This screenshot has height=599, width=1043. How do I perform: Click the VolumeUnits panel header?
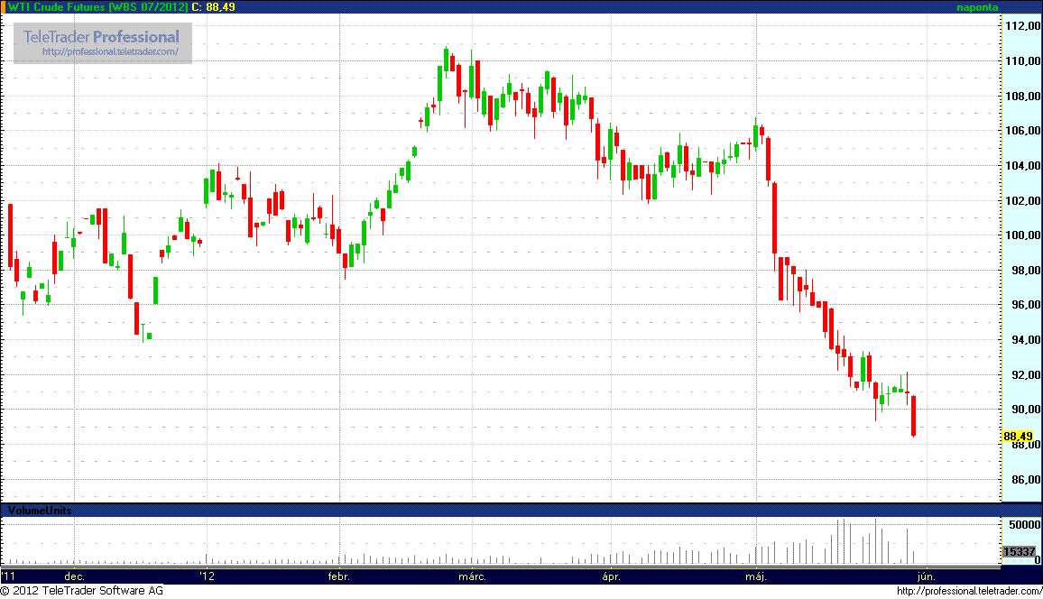40,511
